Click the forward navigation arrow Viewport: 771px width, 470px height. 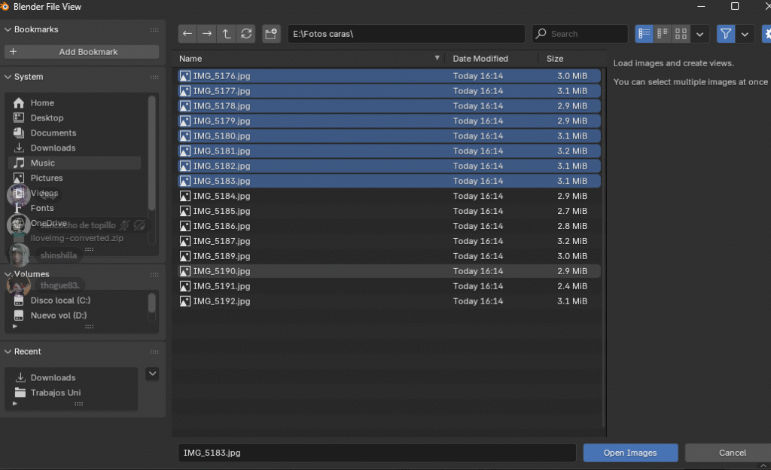207,34
